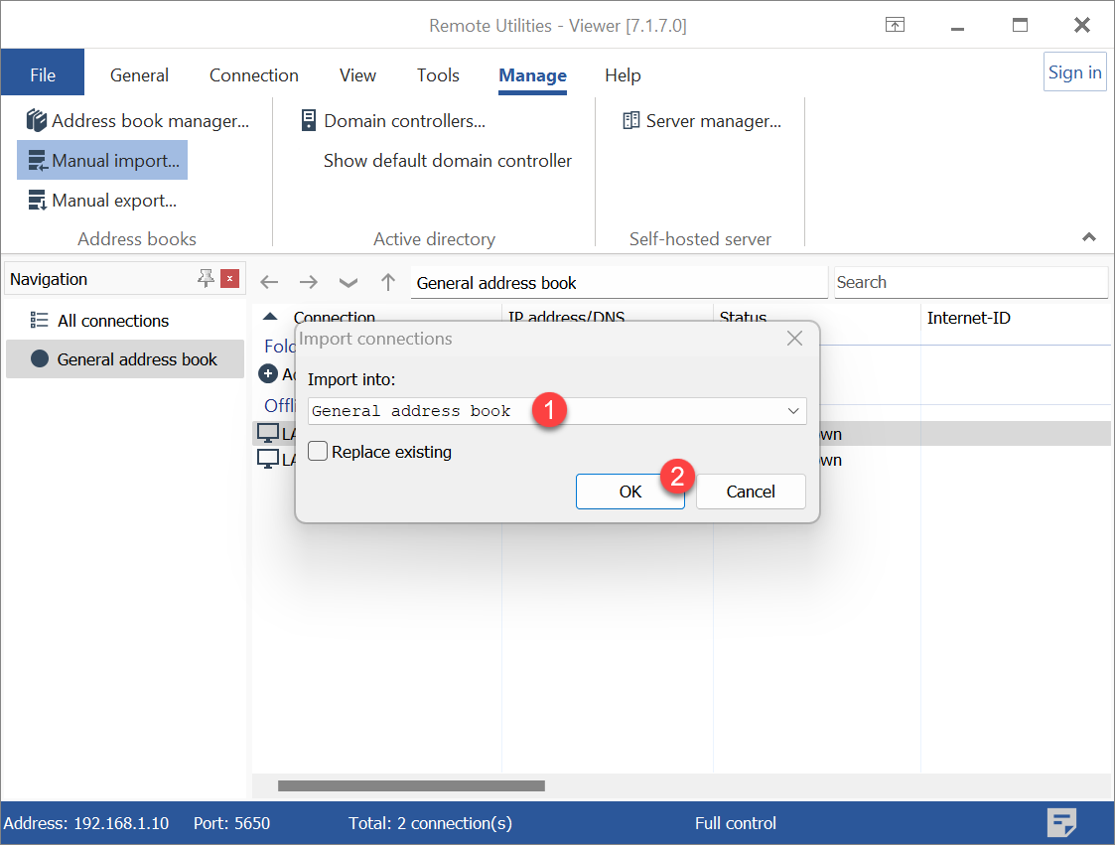1115x845 pixels.
Task: Click the back navigation arrow
Action: pos(269,283)
